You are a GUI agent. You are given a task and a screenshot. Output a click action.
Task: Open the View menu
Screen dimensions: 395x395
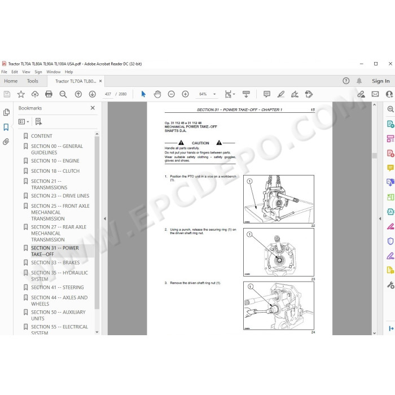pyautogui.click(x=26, y=72)
